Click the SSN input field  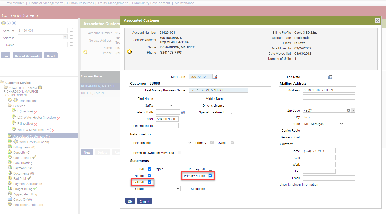[x=167, y=119]
